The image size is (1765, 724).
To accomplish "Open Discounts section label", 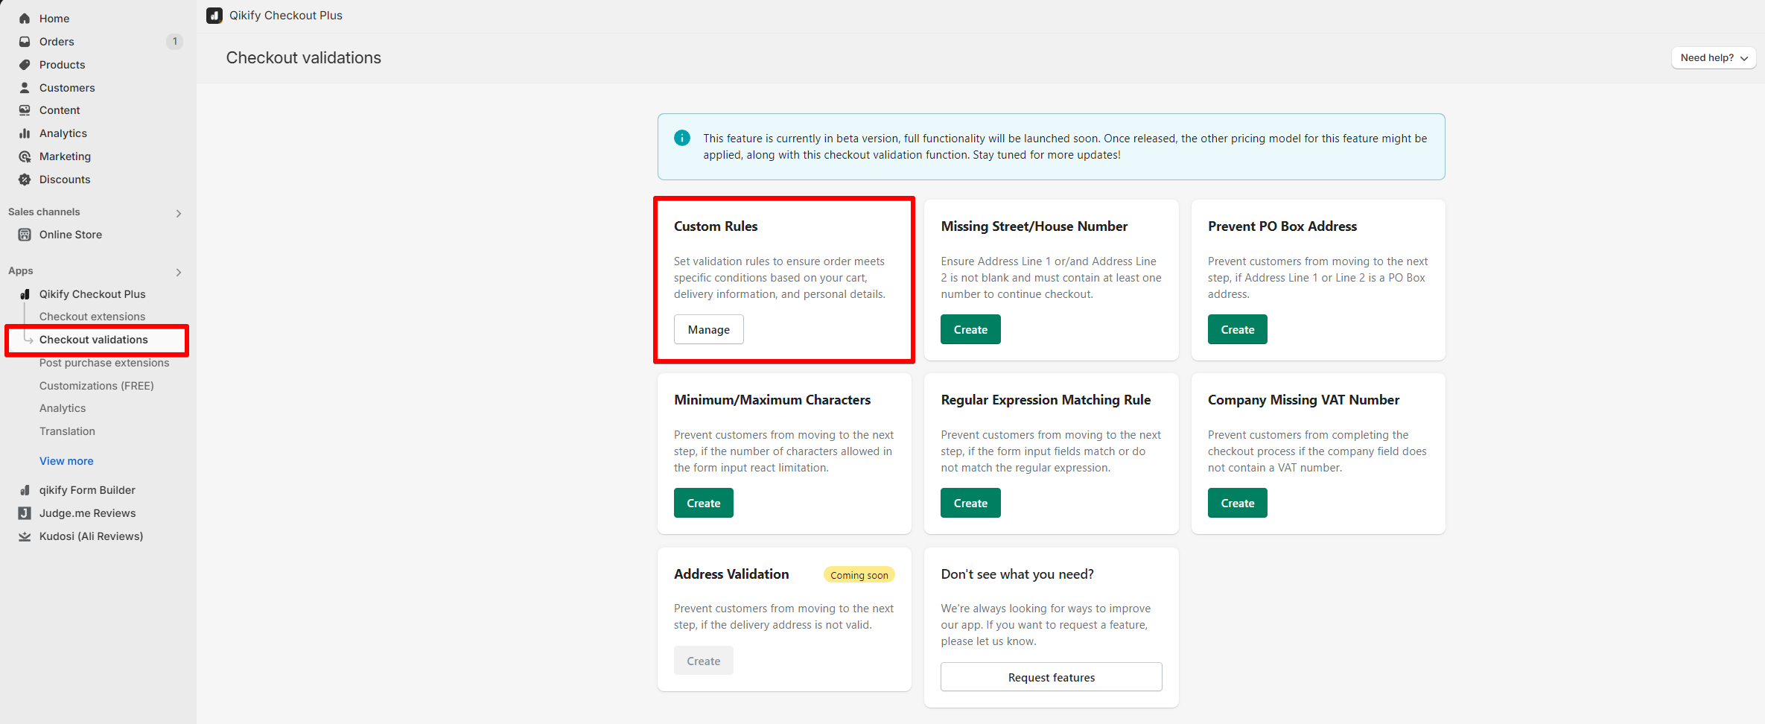I will pyautogui.click(x=65, y=180).
